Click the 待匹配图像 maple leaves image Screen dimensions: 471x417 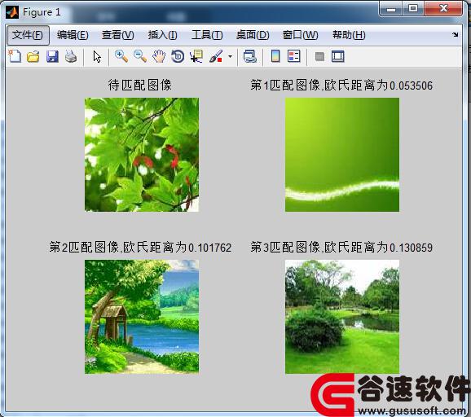pyautogui.click(x=142, y=155)
